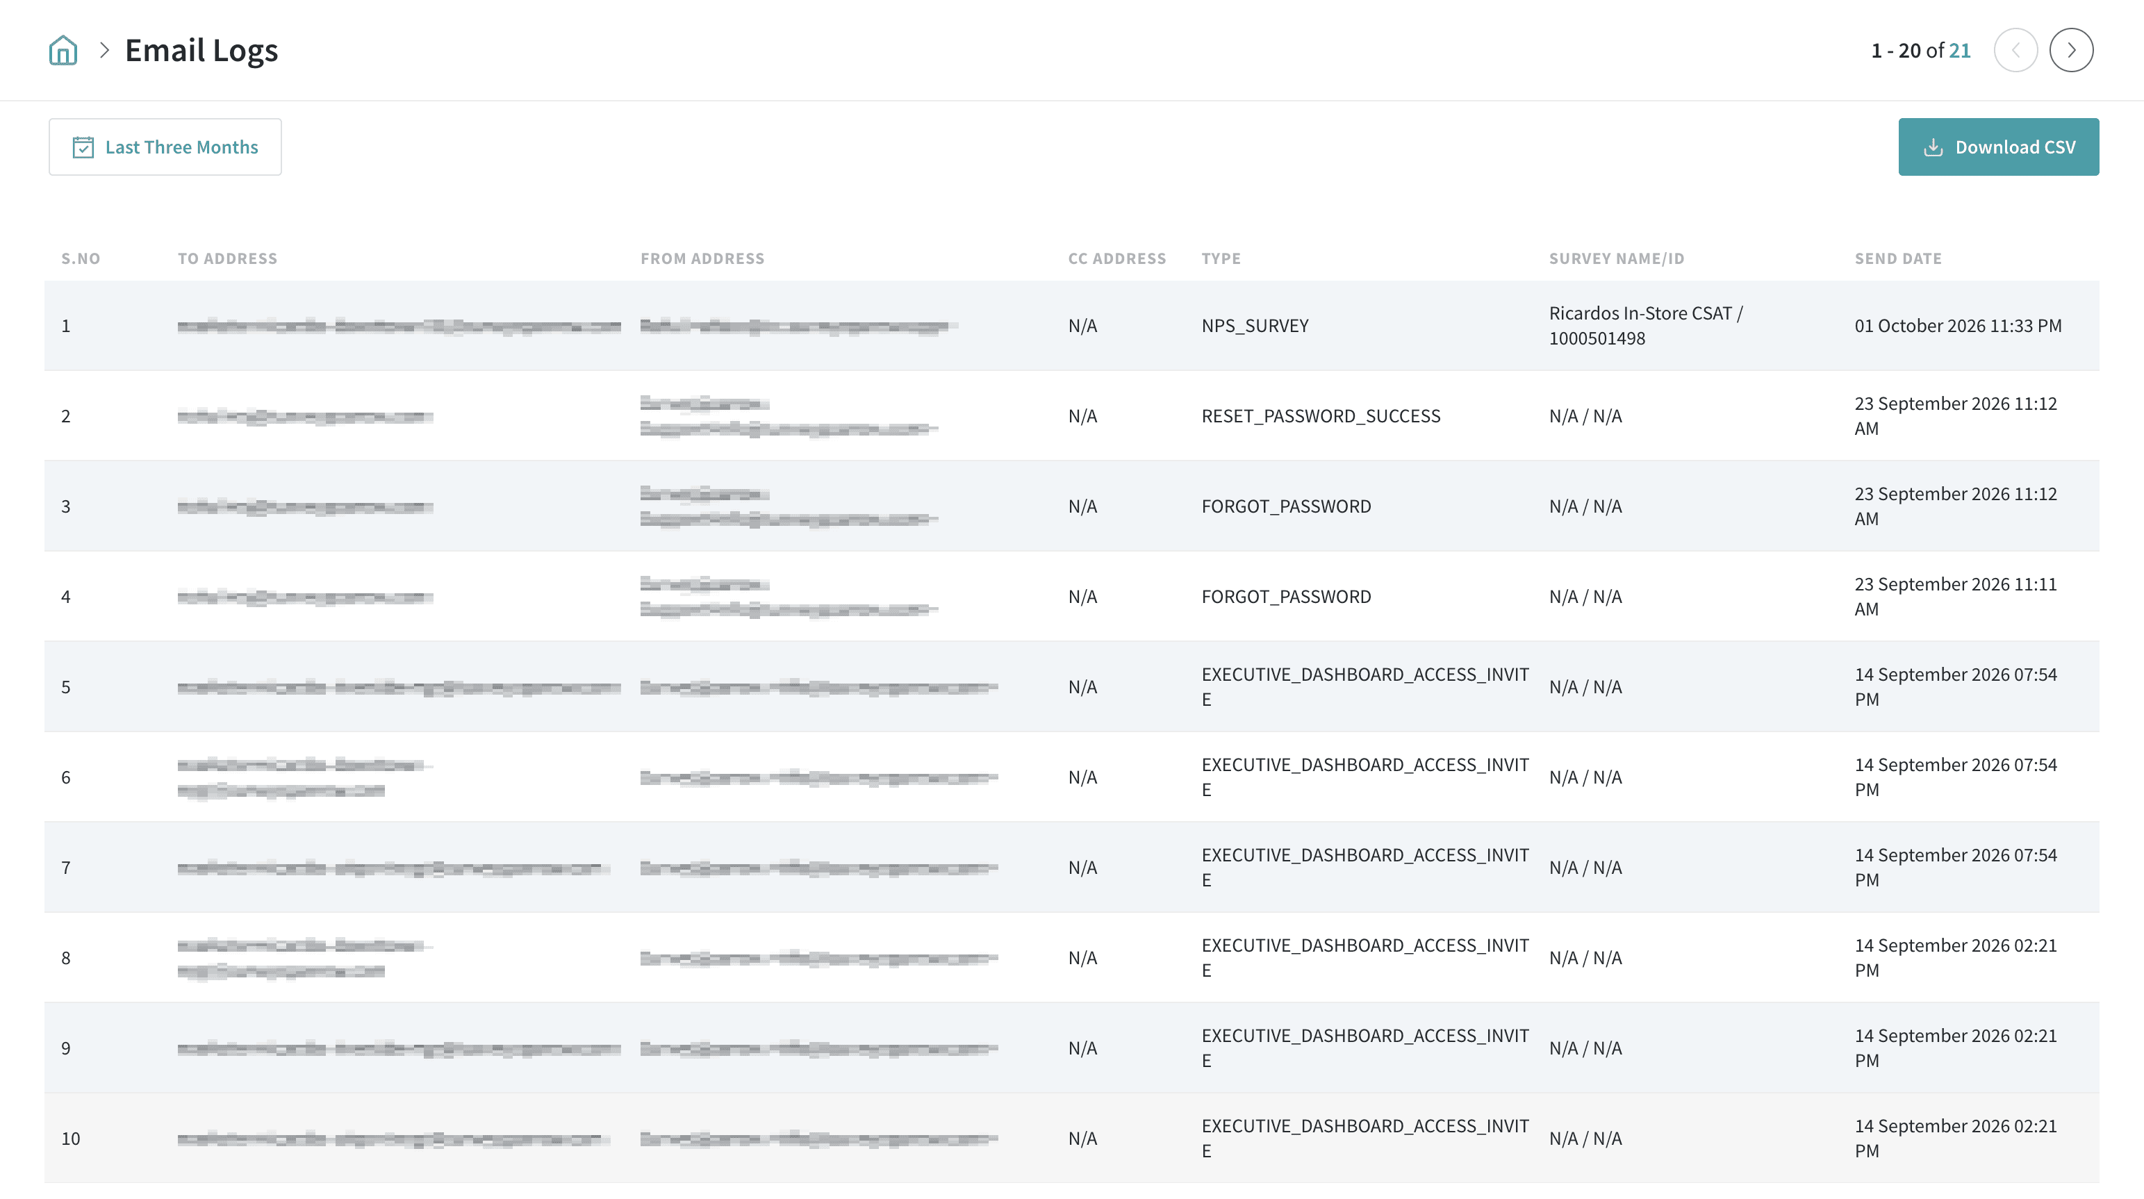Screen dimensions: 2144x1199
Task: Click the breadcrumb chevron separator
Action: click(104, 50)
